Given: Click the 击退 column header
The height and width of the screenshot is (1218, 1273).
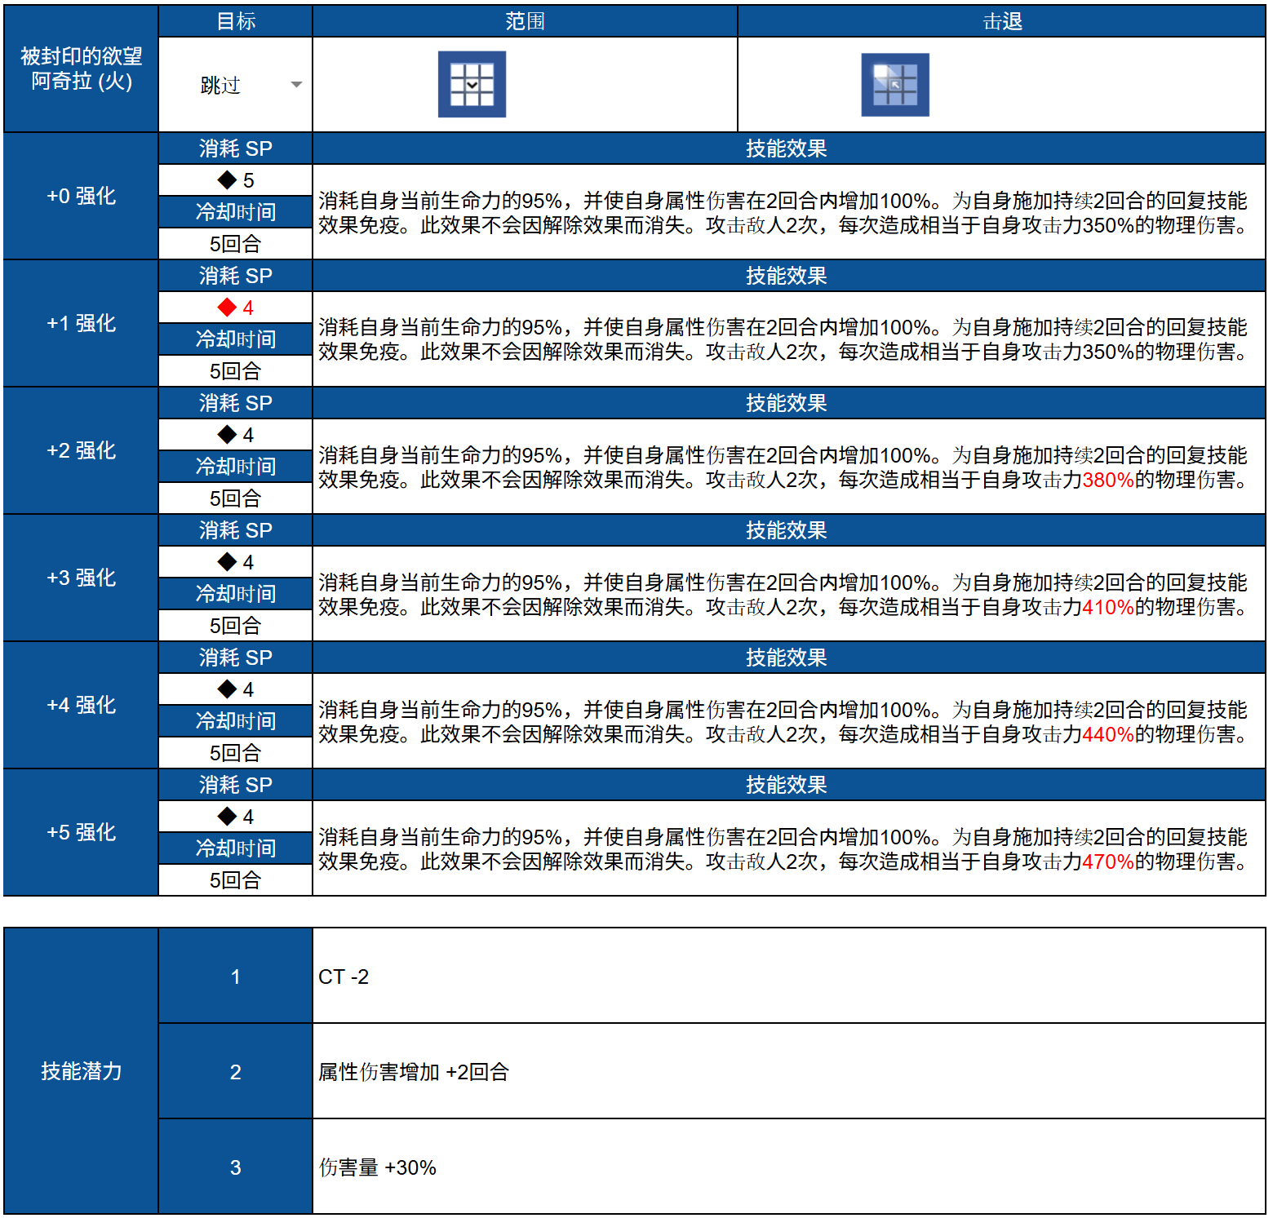Looking at the screenshot, I should (1002, 21).
